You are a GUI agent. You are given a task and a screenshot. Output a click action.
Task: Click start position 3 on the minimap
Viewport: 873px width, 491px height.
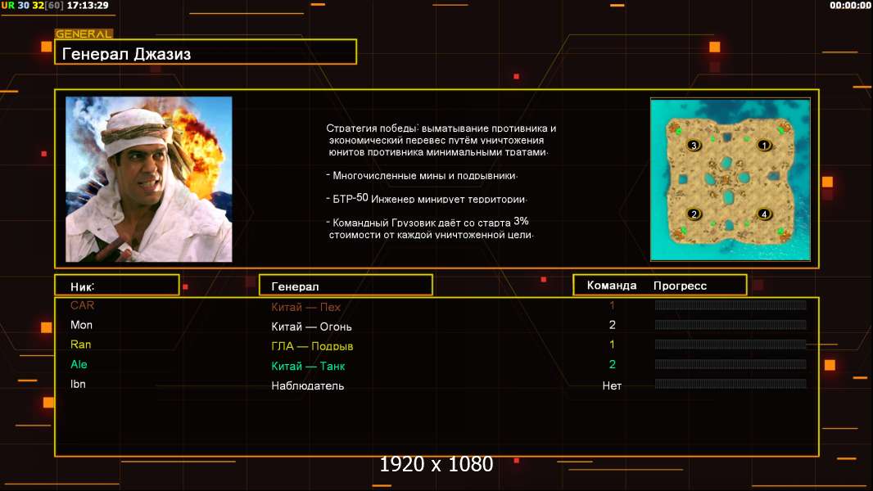[693, 146]
